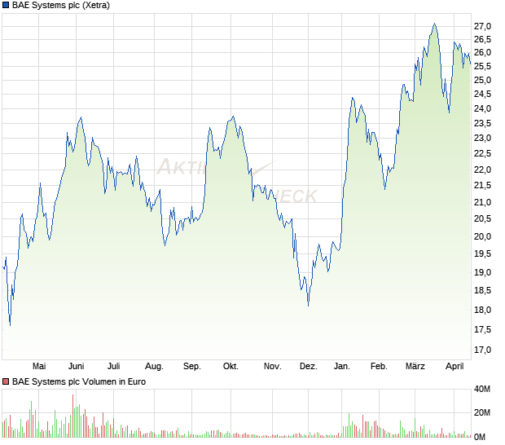Click the 19,0 price axis value
The height and width of the screenshot is (445, 505).
tap(482, 272)
